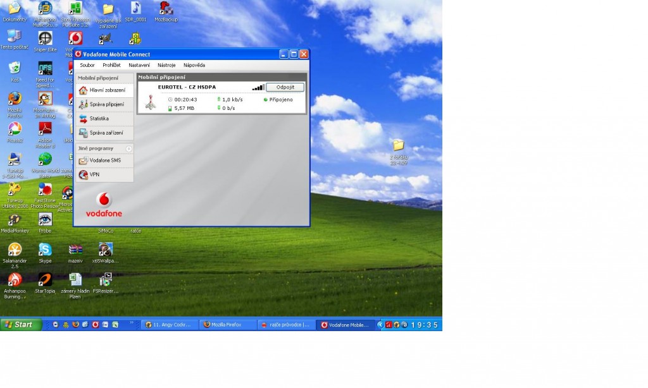Select the FSResizer desktop shortcut
This screenshot has width=648, height=388.
(x=106, y=283)
